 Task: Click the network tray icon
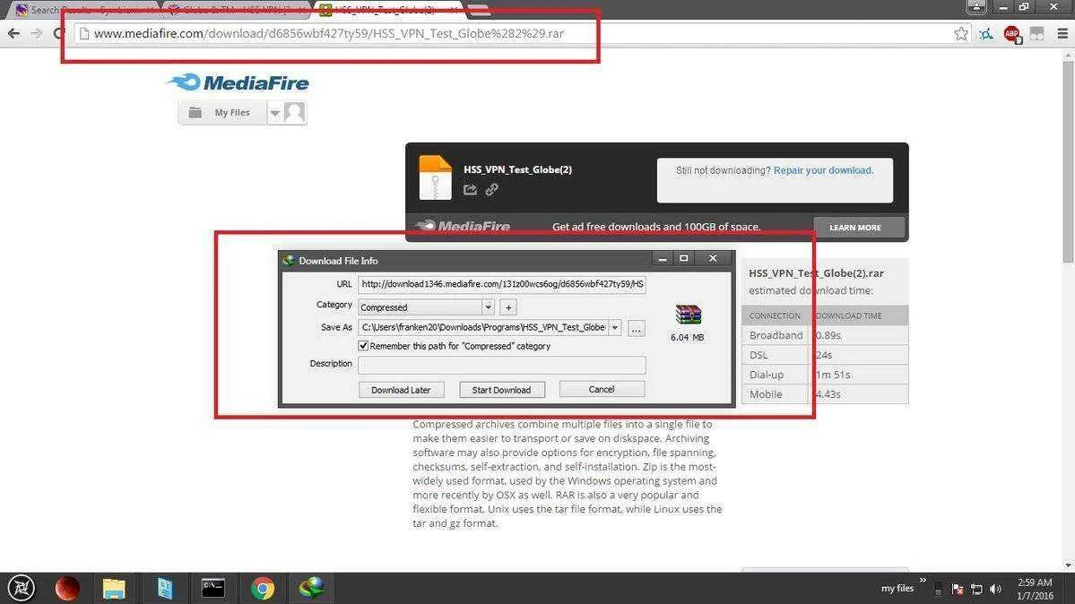click(x=976, y=589)
